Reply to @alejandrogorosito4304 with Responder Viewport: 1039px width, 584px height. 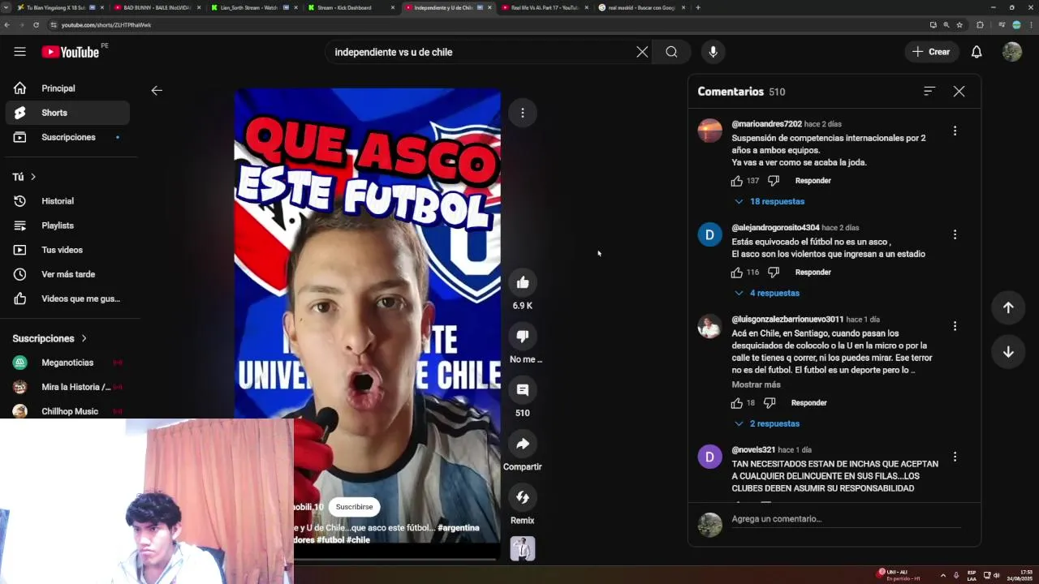click(813, 273)
